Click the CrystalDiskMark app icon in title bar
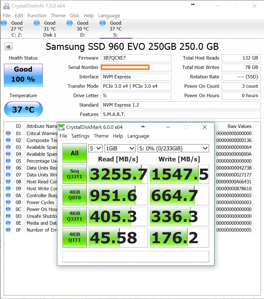 point(61,127)
